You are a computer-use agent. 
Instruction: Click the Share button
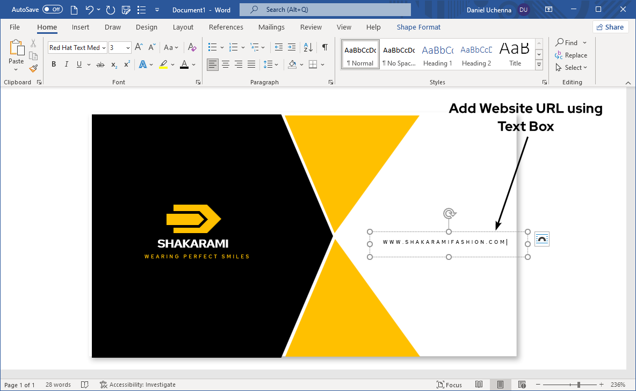(x=610, y=27)
